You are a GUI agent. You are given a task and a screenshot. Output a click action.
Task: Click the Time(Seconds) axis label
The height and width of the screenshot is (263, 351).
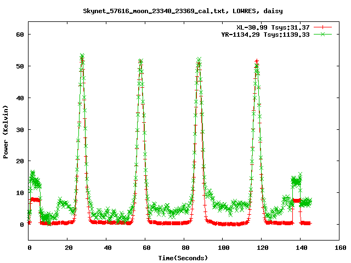click(183, 258)
